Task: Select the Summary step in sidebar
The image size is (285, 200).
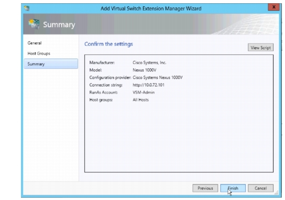Action: point(51,64)
